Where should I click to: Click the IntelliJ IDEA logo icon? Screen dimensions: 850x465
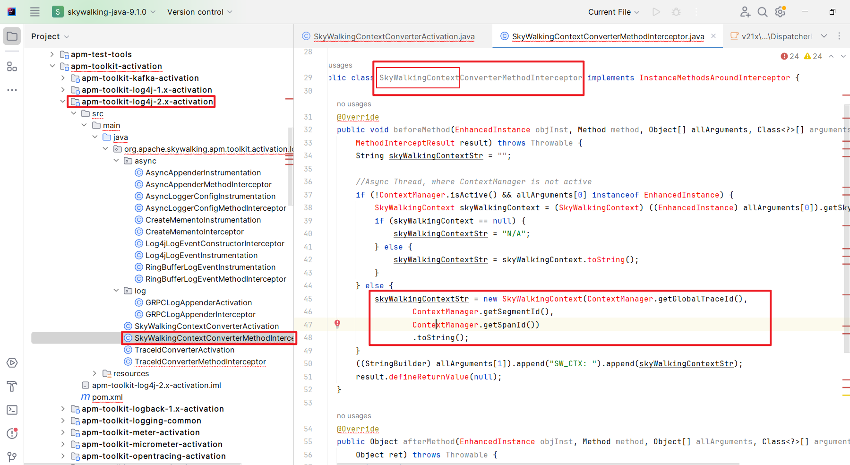tap(12, 12)
